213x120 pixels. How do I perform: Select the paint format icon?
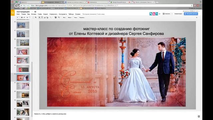(x=30, y=18)
